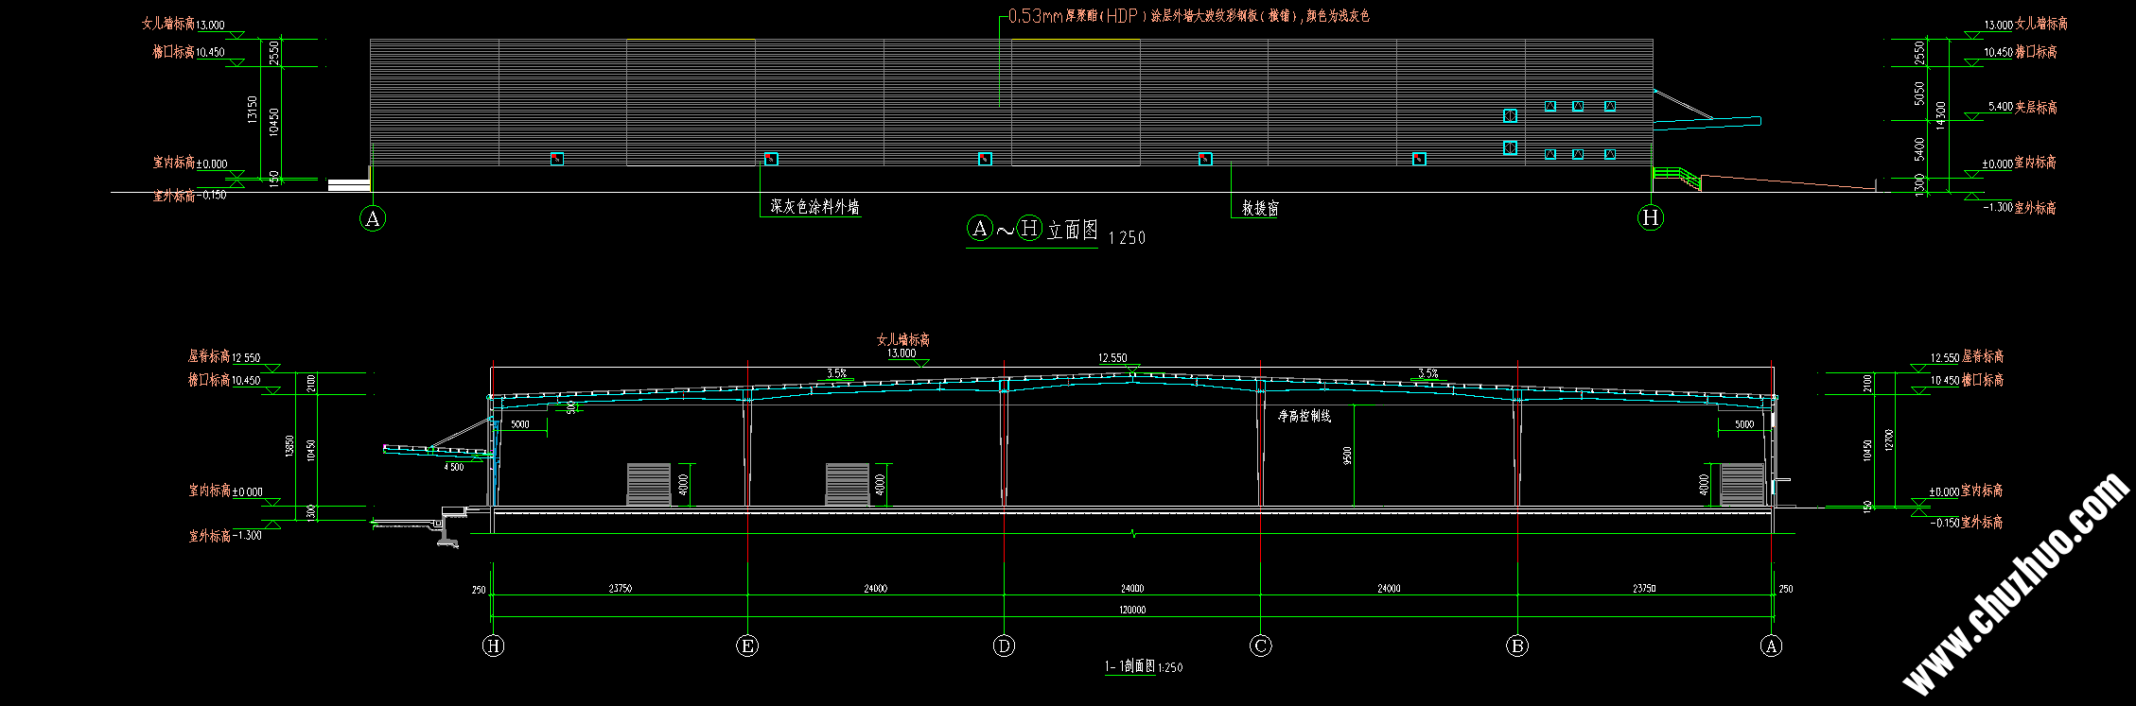Select '-0.150 室外标高' label right of section

pos(1967,523)
